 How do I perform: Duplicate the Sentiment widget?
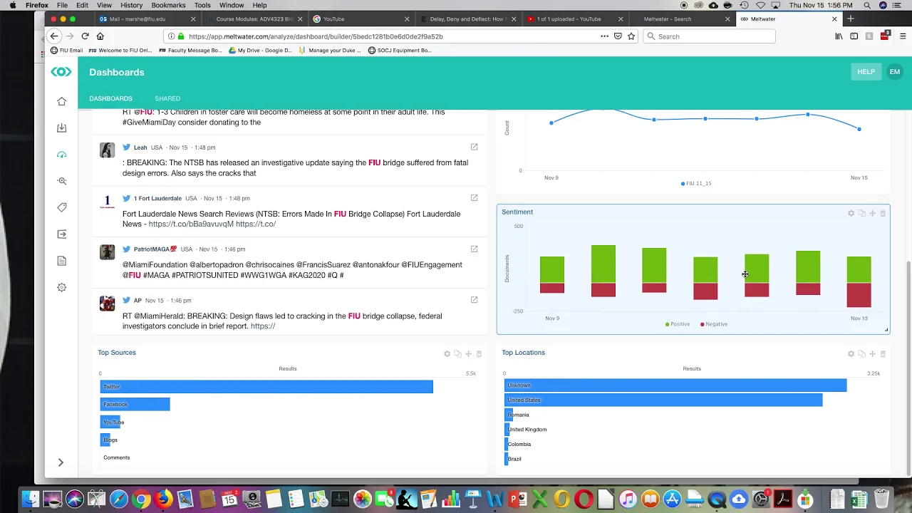[x=861, y=213]
